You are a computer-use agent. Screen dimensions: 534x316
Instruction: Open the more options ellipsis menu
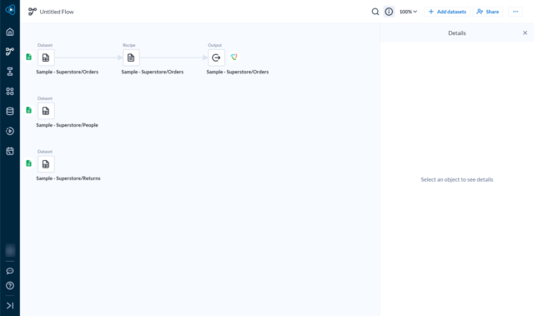point(516,12)
